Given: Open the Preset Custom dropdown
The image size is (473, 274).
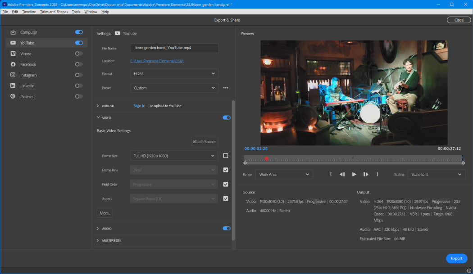Looking at the screenshot, I should 174,88.
